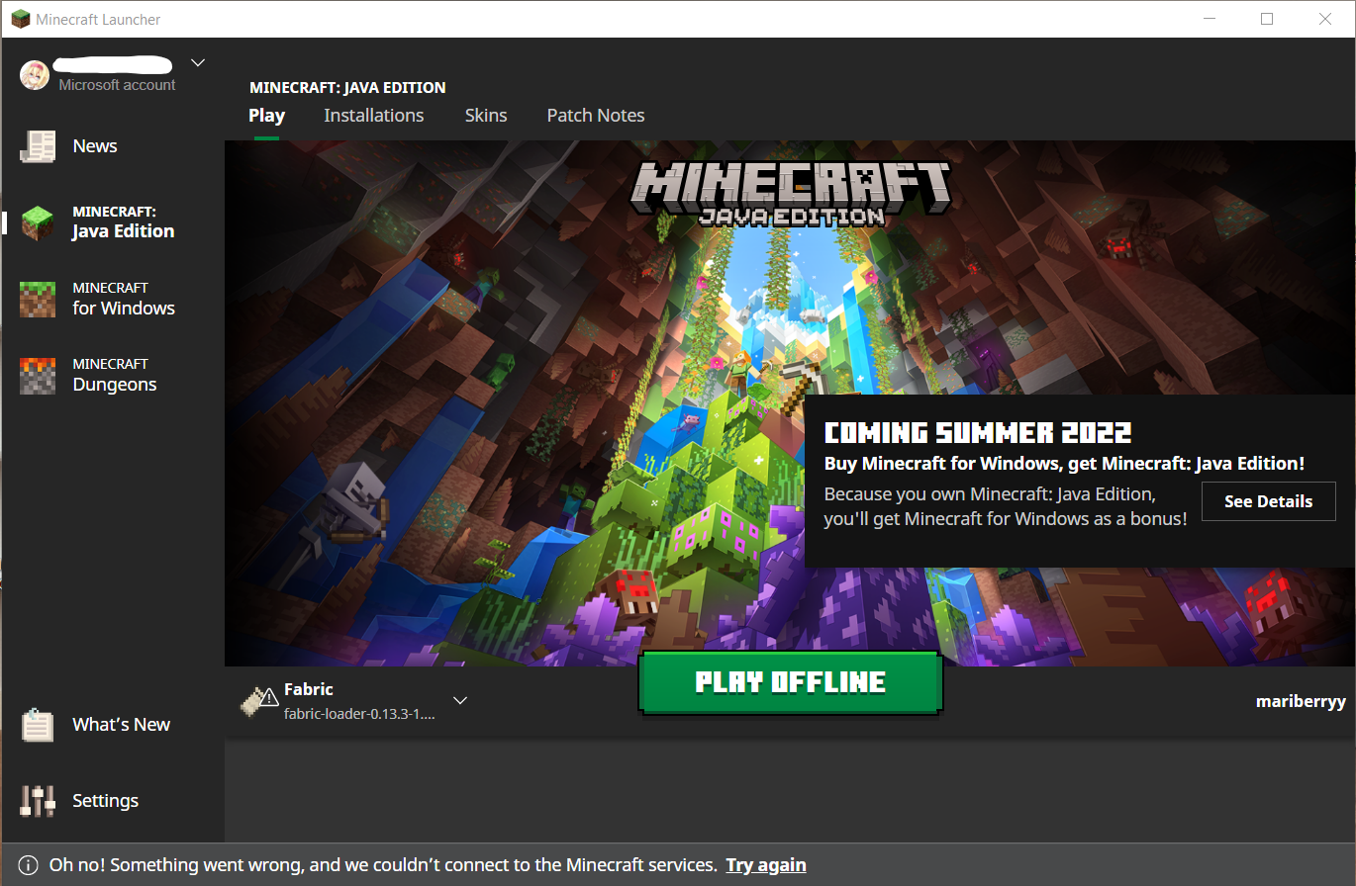Expand the Fabric installation selector chevron

(x=460, y=700)
